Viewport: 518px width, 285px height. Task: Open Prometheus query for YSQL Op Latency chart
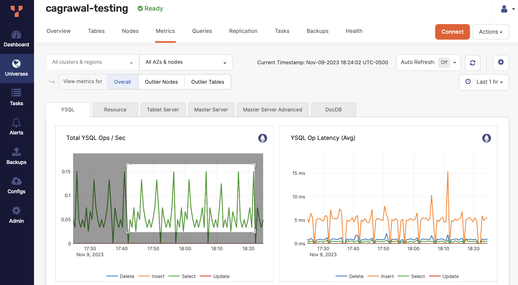tap(486, 138)
